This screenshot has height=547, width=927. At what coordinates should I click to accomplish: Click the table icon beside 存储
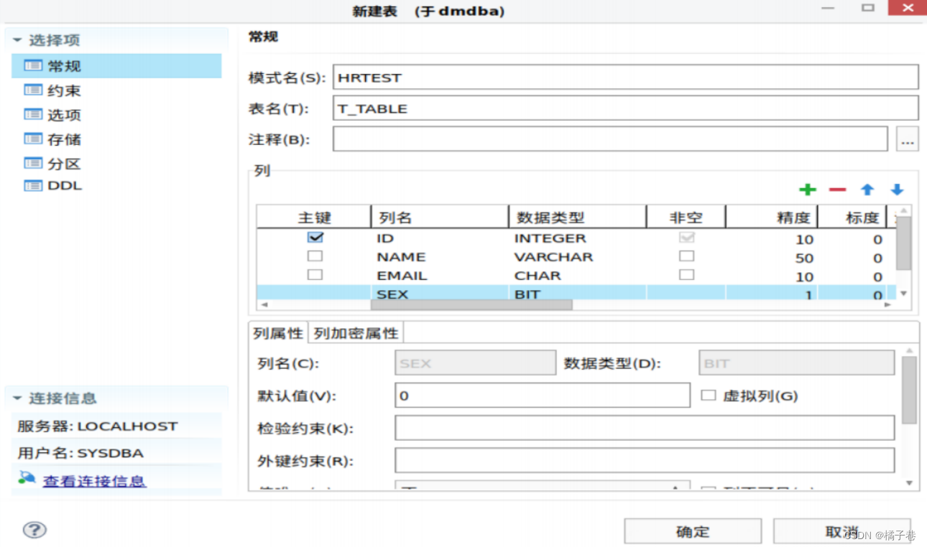tap(33, 139)
